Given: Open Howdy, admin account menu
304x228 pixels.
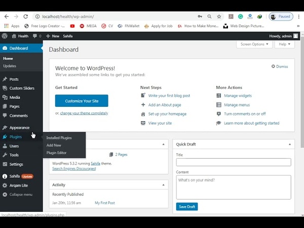Looking at the screenshot, I should (x=283, y=36).
